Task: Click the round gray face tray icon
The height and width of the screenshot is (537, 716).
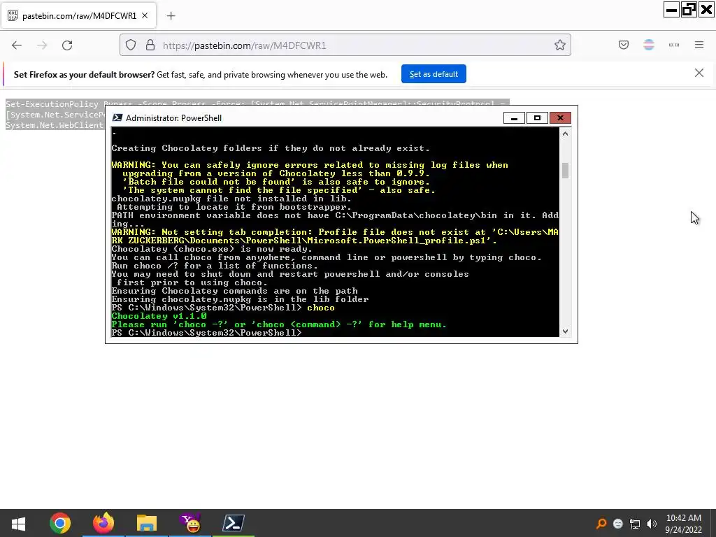Action: [x=618, y=523]
